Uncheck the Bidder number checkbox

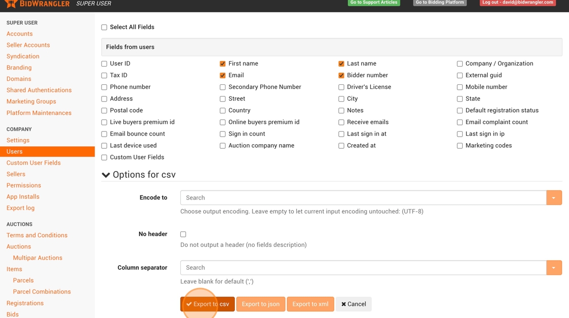click(341, 76)
